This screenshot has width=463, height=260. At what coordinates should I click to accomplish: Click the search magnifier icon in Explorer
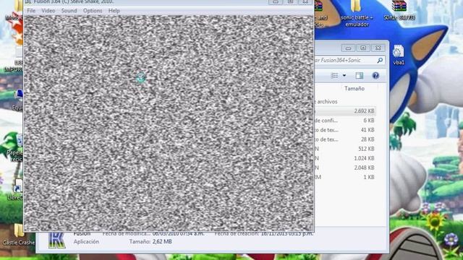coord(380,60)
